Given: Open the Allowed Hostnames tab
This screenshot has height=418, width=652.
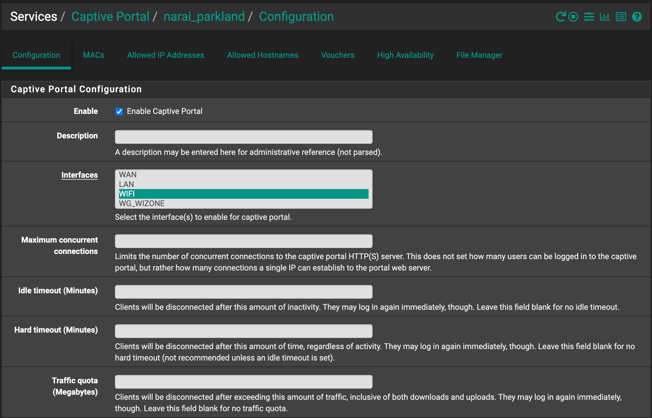Looking at the screenshot, I should (262, 55).
